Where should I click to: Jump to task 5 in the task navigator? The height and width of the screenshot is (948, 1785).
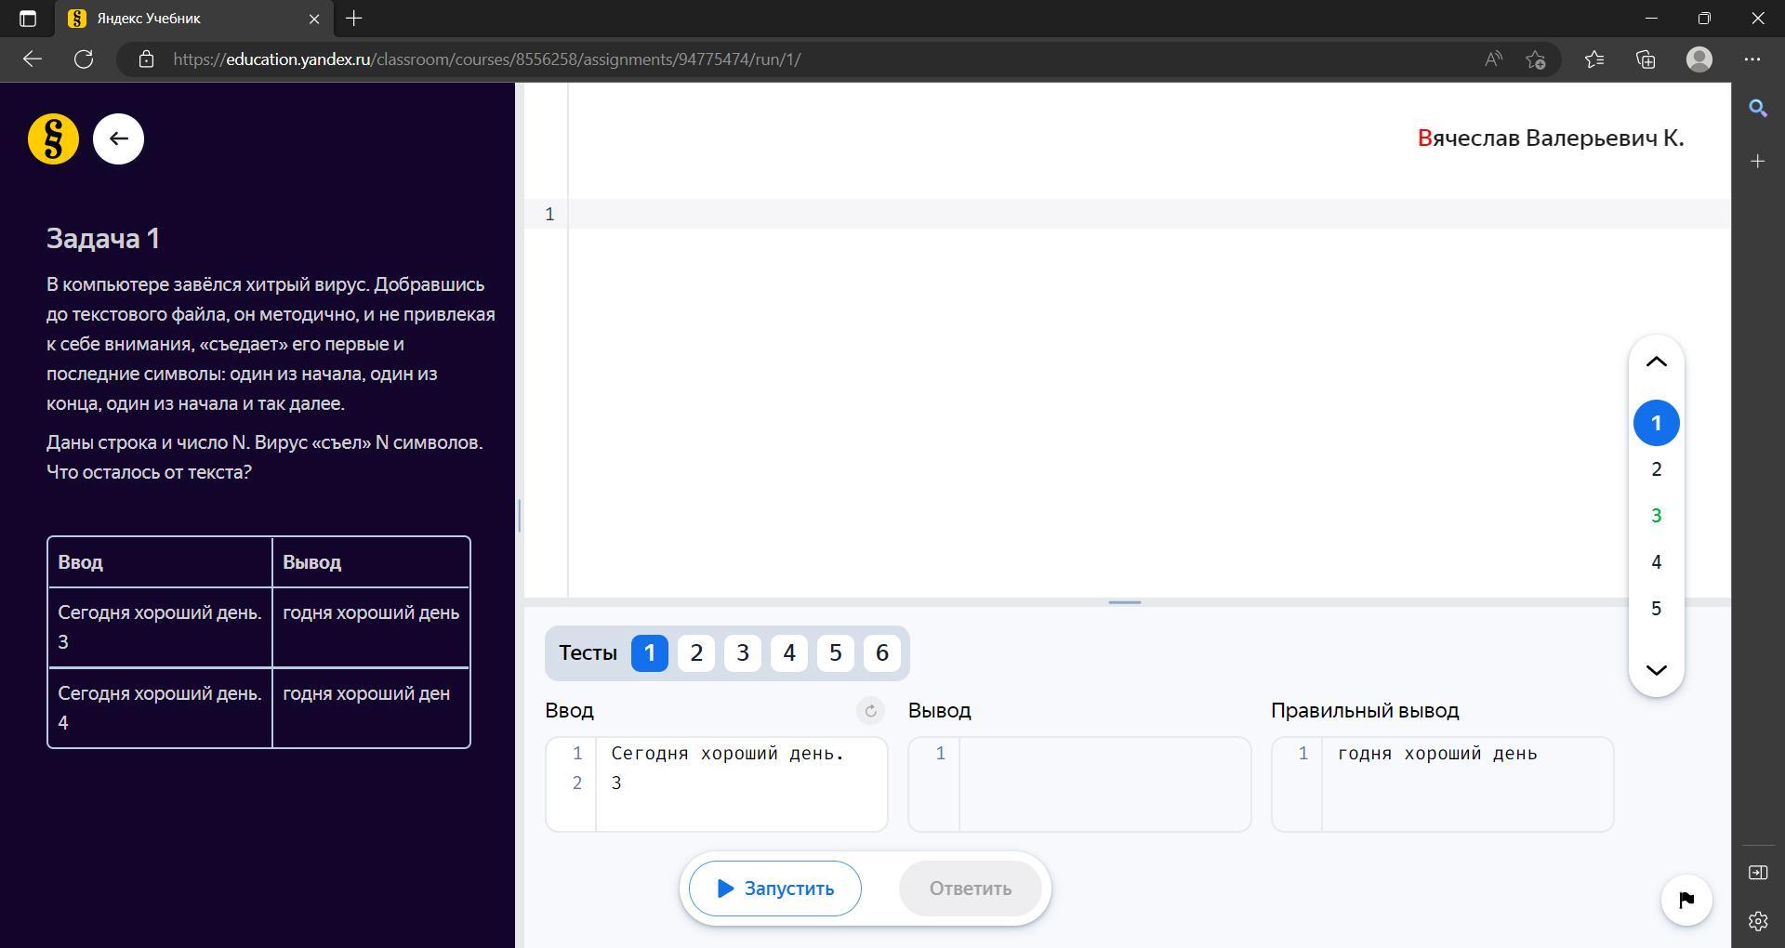[1656, 609]
